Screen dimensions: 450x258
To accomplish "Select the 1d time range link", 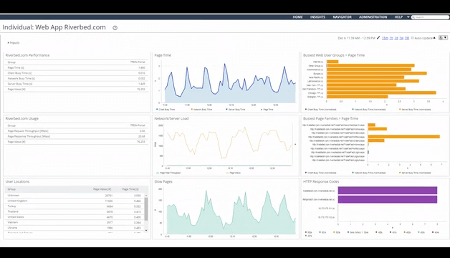I will [396, 38].
